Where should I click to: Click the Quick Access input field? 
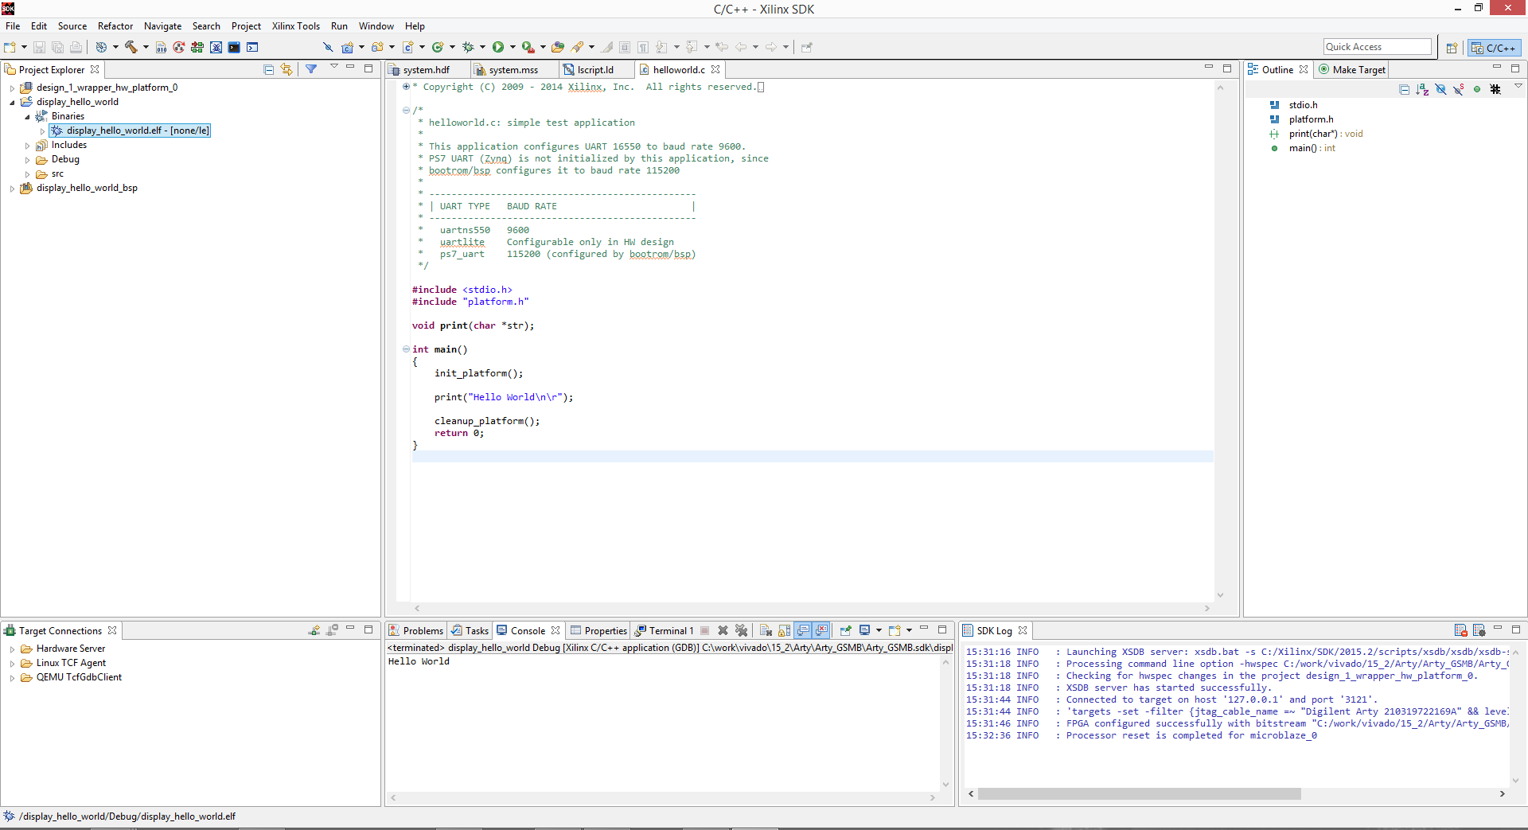(x=1377, y=47)
